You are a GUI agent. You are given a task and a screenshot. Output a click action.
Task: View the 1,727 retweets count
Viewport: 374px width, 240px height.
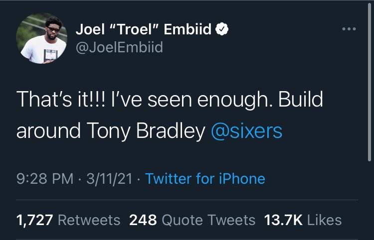click(35, 220)
